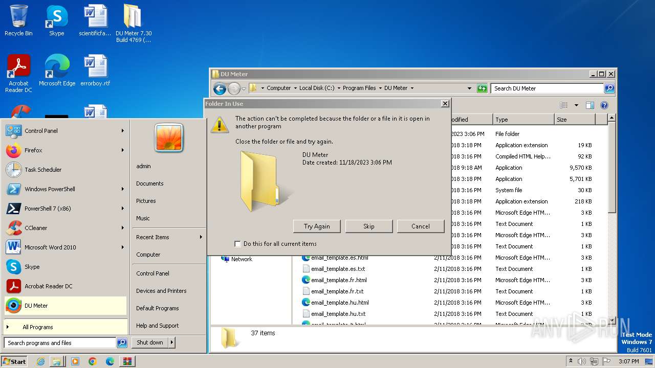Click Try Again in Folder In Use dialog
Screen dimensions: 655x368
(317, 226)
